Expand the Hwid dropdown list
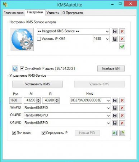Screen dimensions: 139x162 108,100
